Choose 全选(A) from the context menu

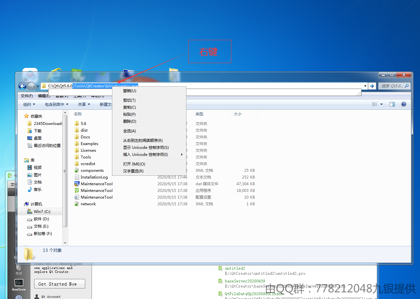(x=149, y=131)
